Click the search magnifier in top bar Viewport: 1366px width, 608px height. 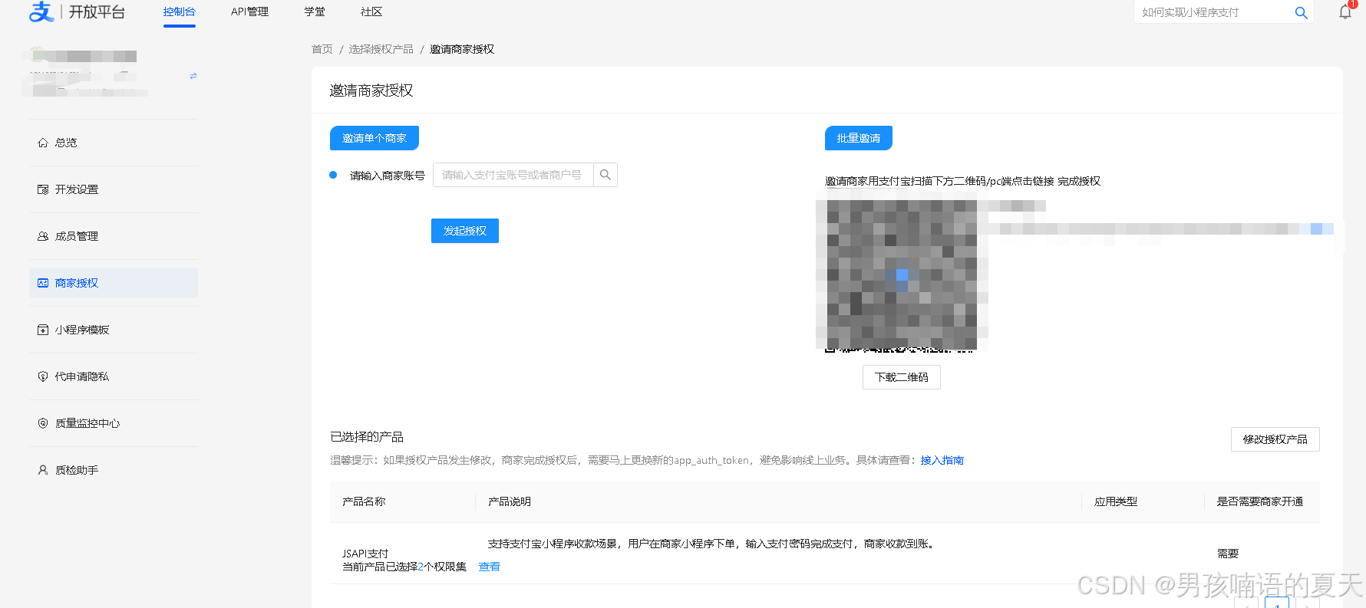tap(1301, 12)
